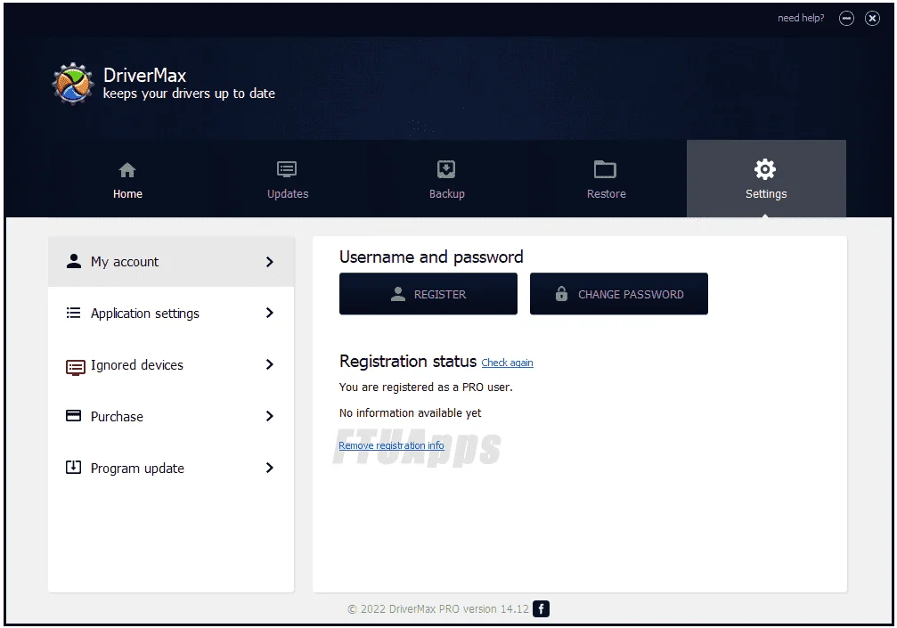Click the Restore folder icon
This screenshot has height=628, width=897.
point(605,169)
